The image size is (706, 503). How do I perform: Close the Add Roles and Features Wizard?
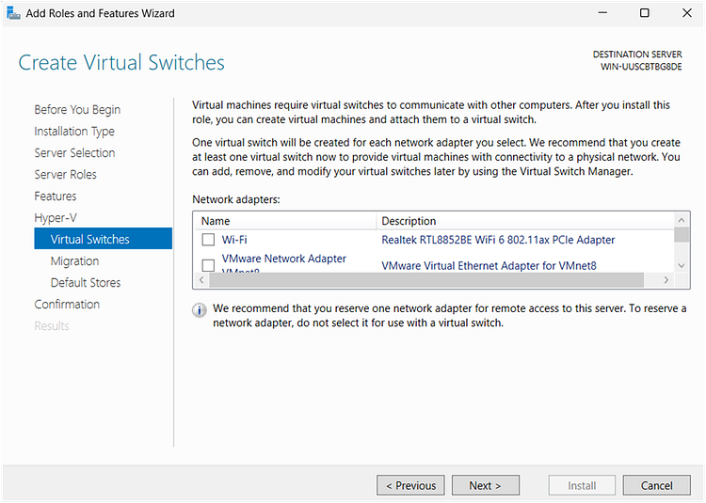(687, 13)
